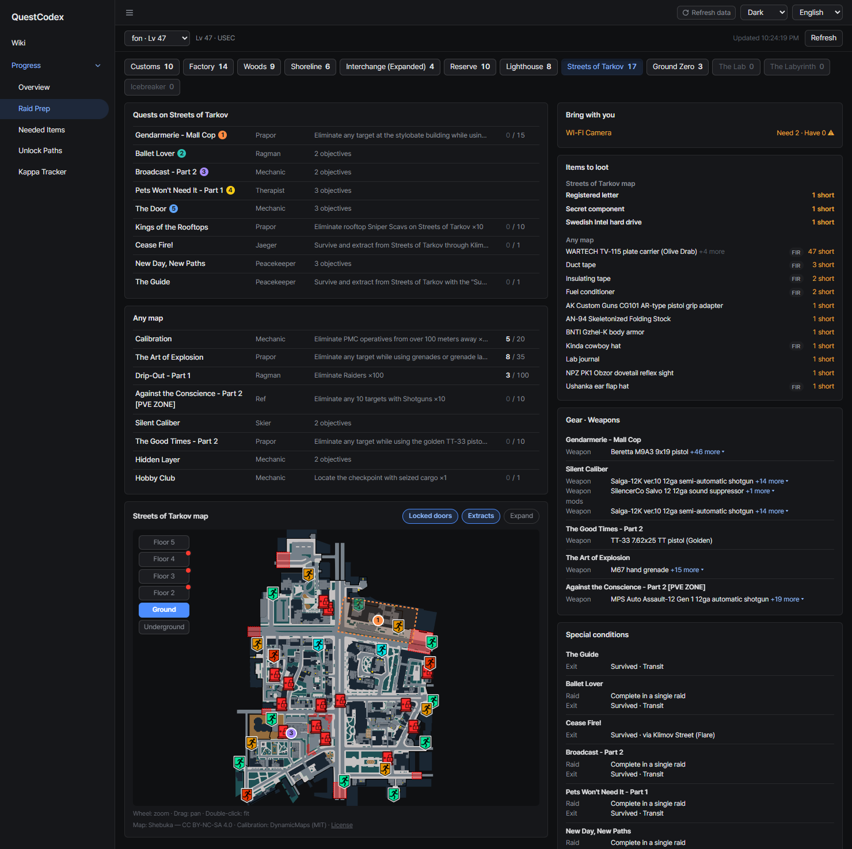The height and width of the screenshot is (849, 852).
Task: Select the Ground floor level
Action: 164,610
